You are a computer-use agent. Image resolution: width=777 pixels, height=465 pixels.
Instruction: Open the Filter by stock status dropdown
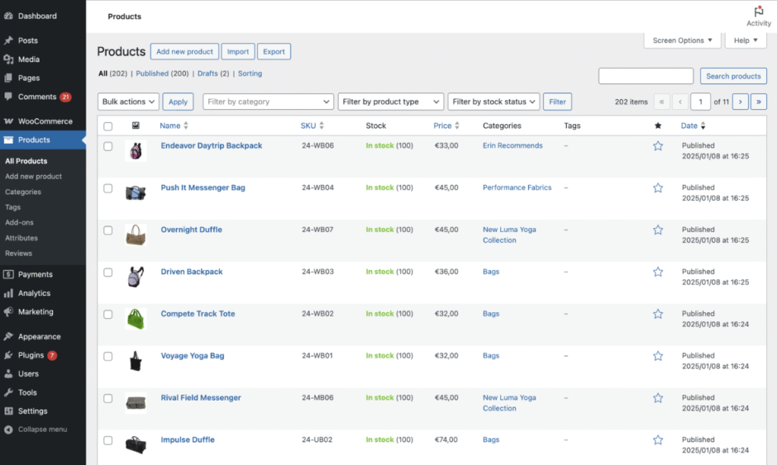point(493,101)
